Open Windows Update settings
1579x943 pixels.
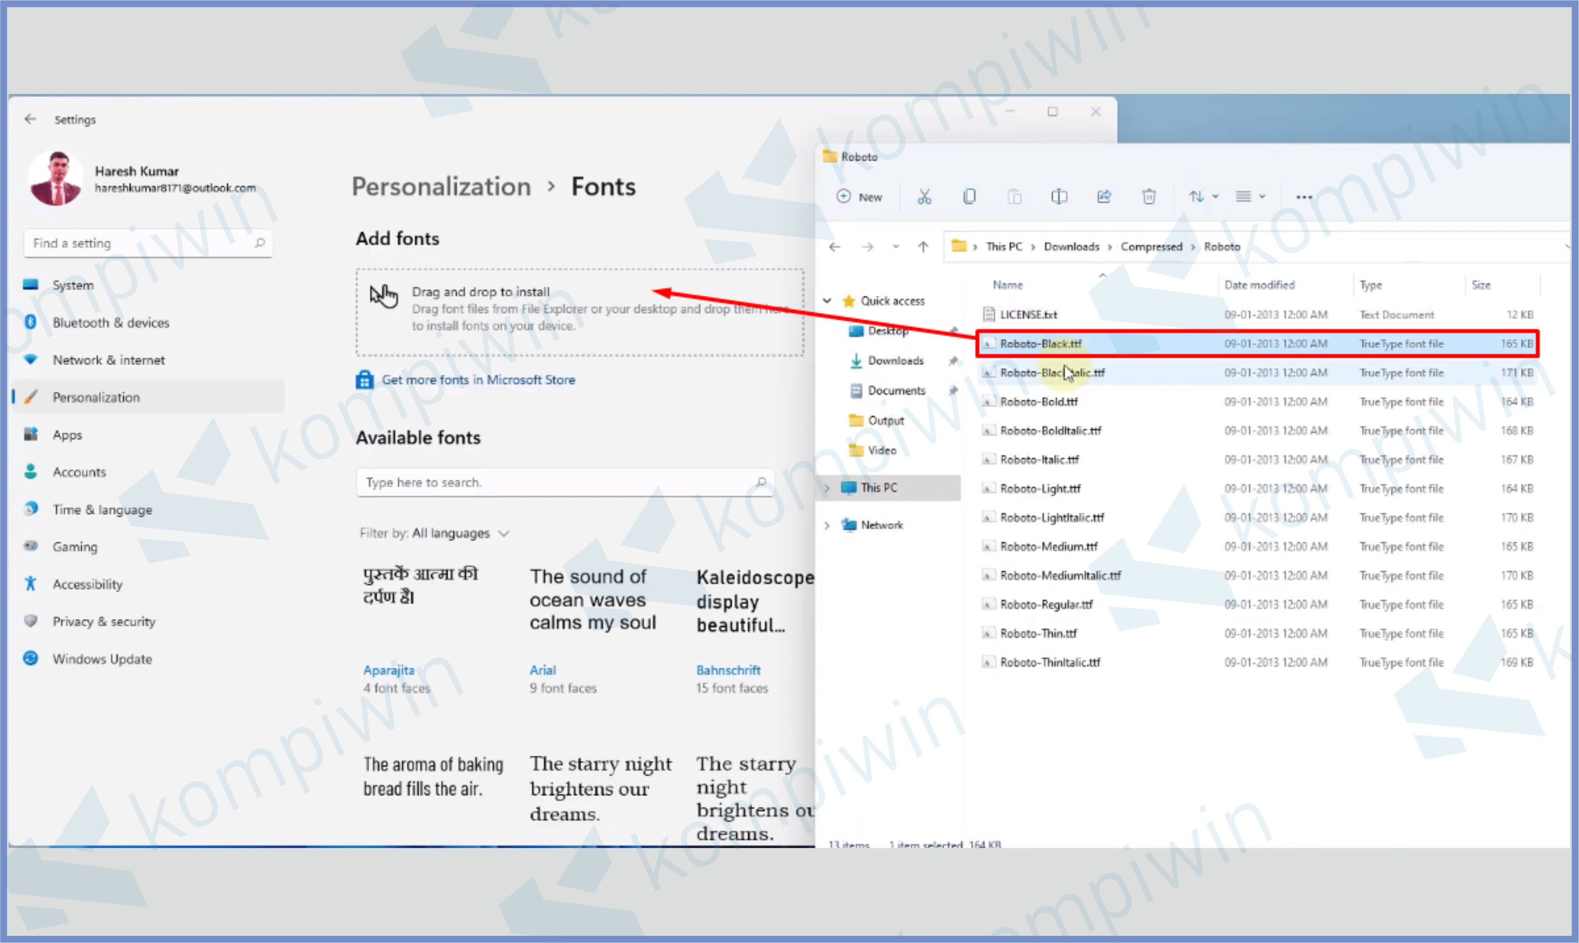coord(148,659)
